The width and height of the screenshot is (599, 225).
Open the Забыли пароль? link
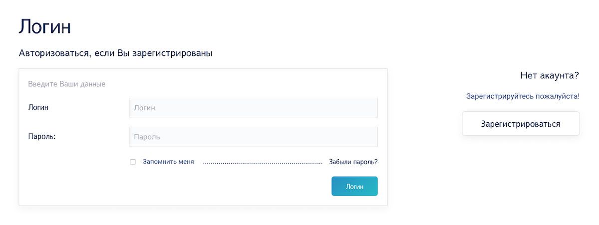pyautogui.click(x=353, y=162)
